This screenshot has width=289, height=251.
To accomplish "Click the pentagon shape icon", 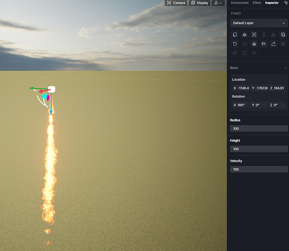I will pyautogui.click(x=254, y=44).
